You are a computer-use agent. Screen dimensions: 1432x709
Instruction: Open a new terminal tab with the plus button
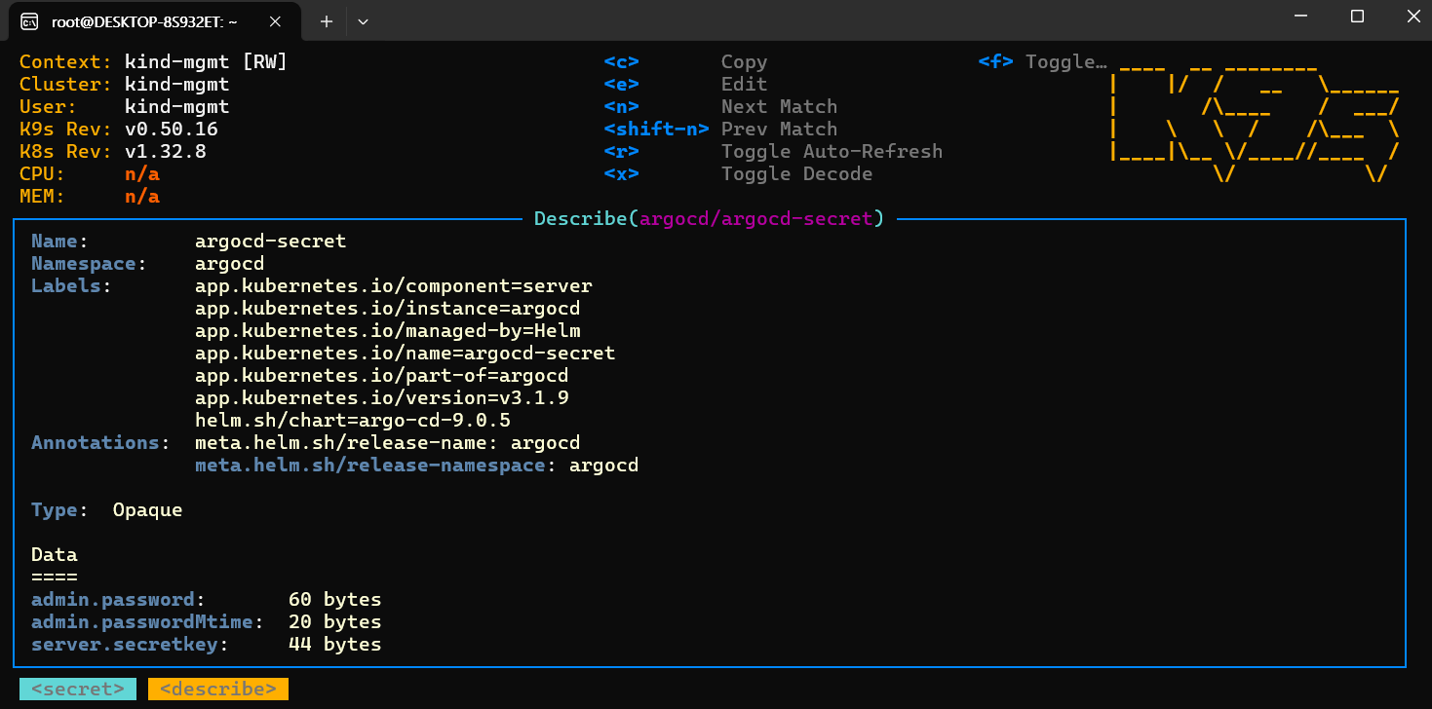(x=327, y=20)
